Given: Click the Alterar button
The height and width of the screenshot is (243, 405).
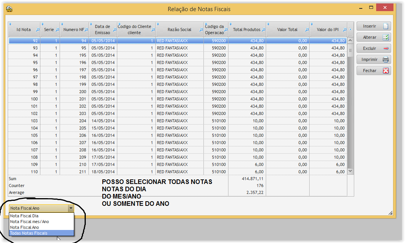Looking at the screenshot, I should (373, 37).
